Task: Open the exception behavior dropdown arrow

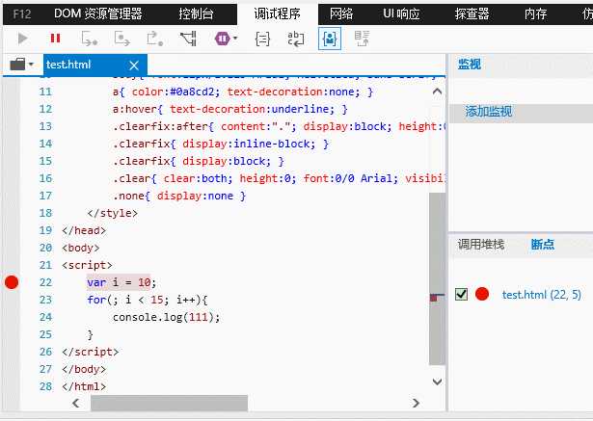Action: (235, 39)
